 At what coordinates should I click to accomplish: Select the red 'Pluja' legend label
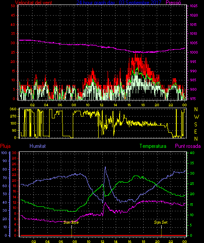[x=5, y=146]
